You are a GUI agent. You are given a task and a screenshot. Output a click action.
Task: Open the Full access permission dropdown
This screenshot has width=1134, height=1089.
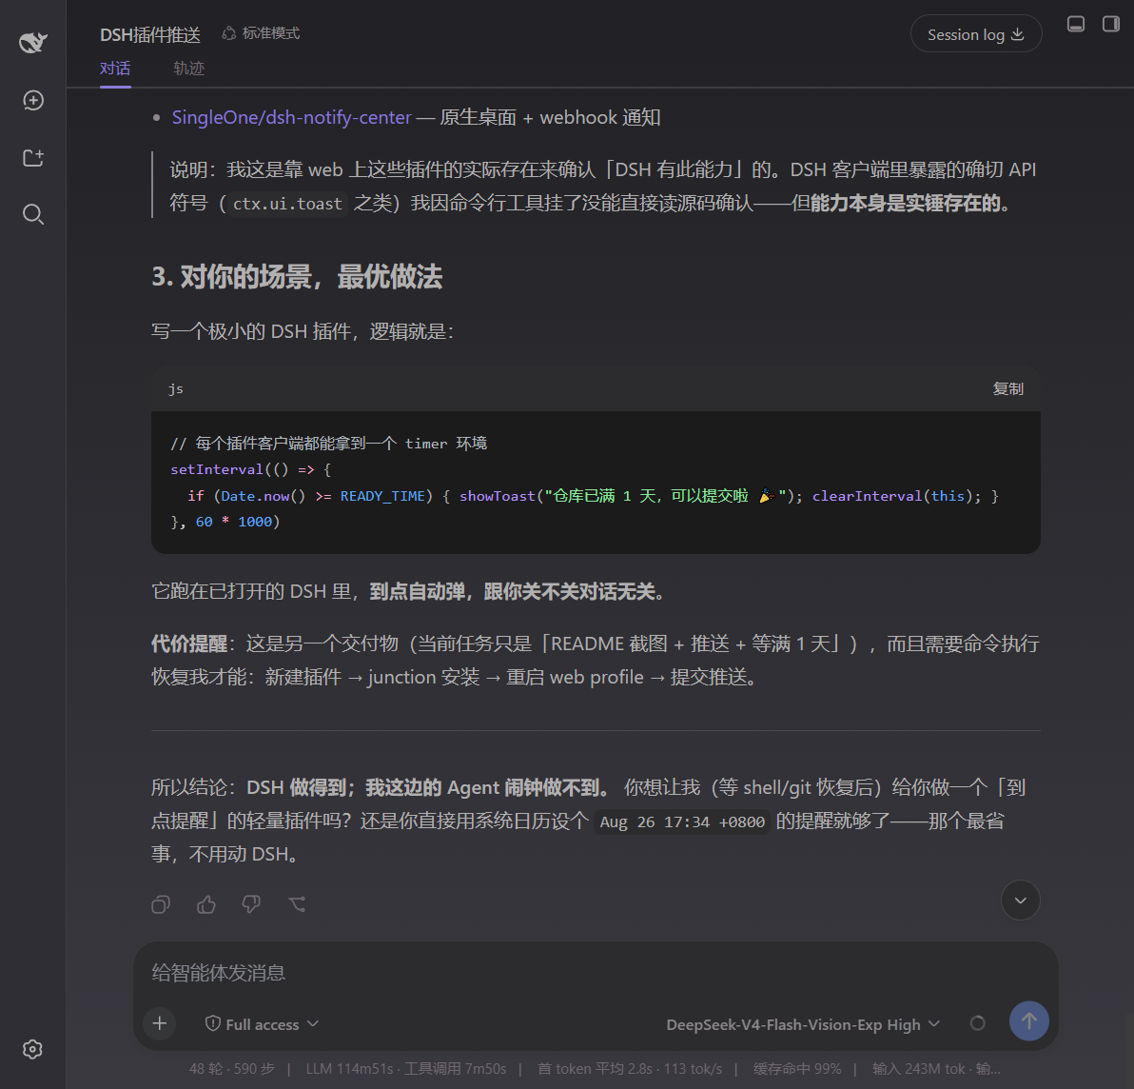[x=262, y=1024]
